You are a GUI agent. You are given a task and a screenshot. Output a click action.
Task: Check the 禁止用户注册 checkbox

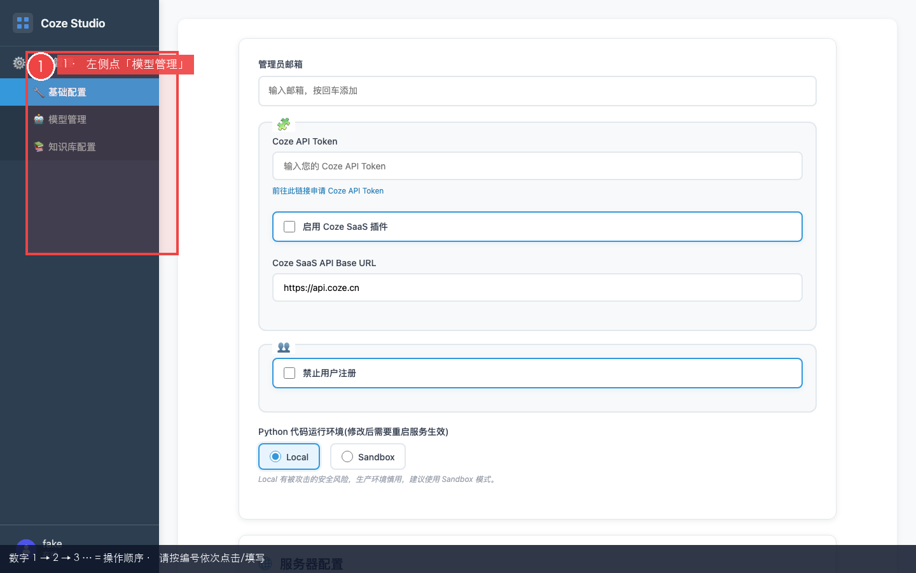(289, 373)
